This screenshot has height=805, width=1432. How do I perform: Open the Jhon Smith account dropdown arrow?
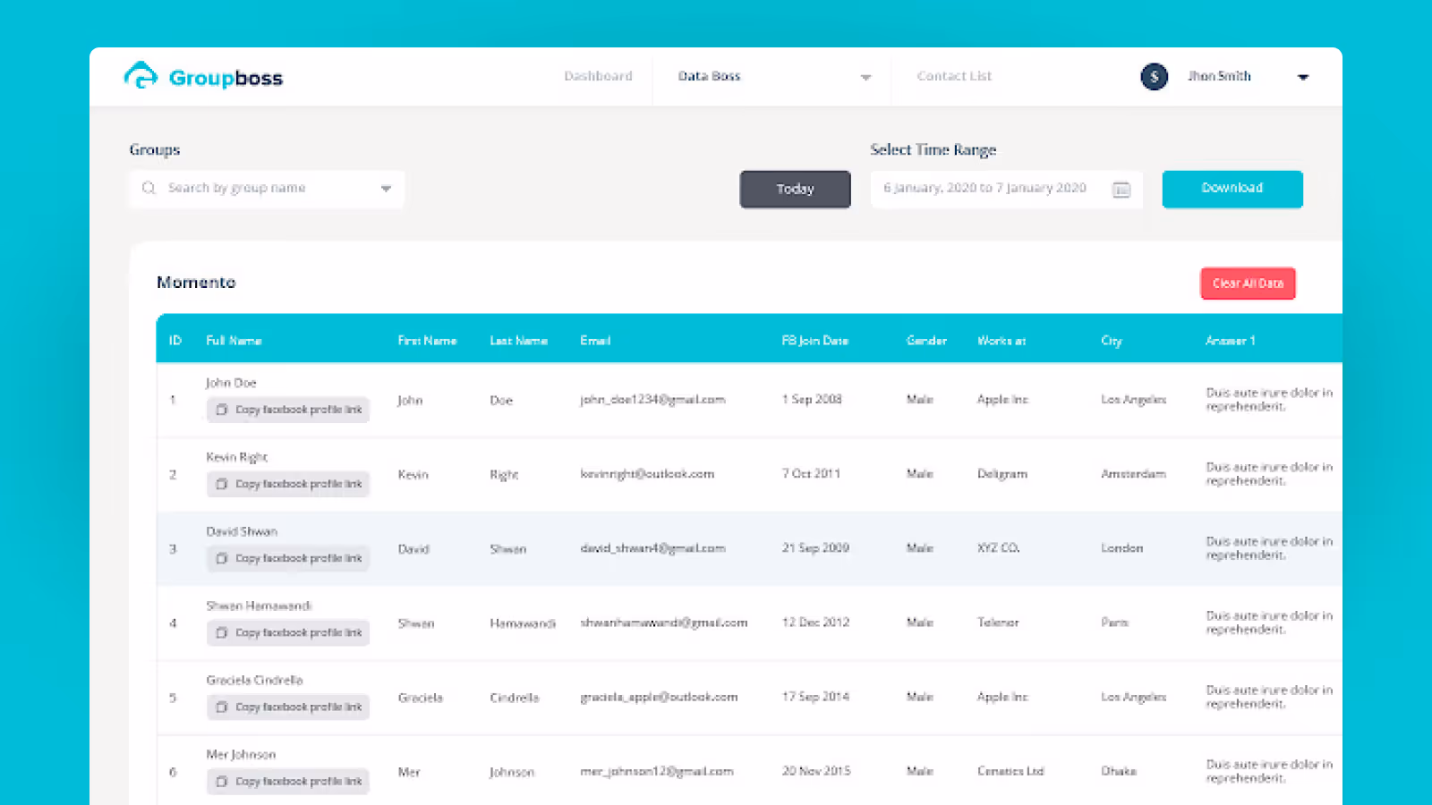coord(1303,78)
